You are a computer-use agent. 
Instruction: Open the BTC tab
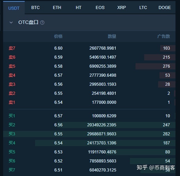35,8
